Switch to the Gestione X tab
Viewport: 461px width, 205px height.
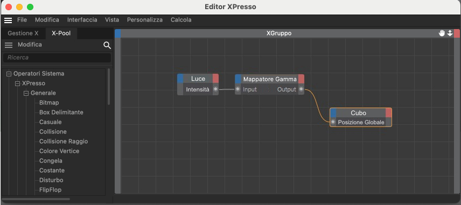[23, 33]
